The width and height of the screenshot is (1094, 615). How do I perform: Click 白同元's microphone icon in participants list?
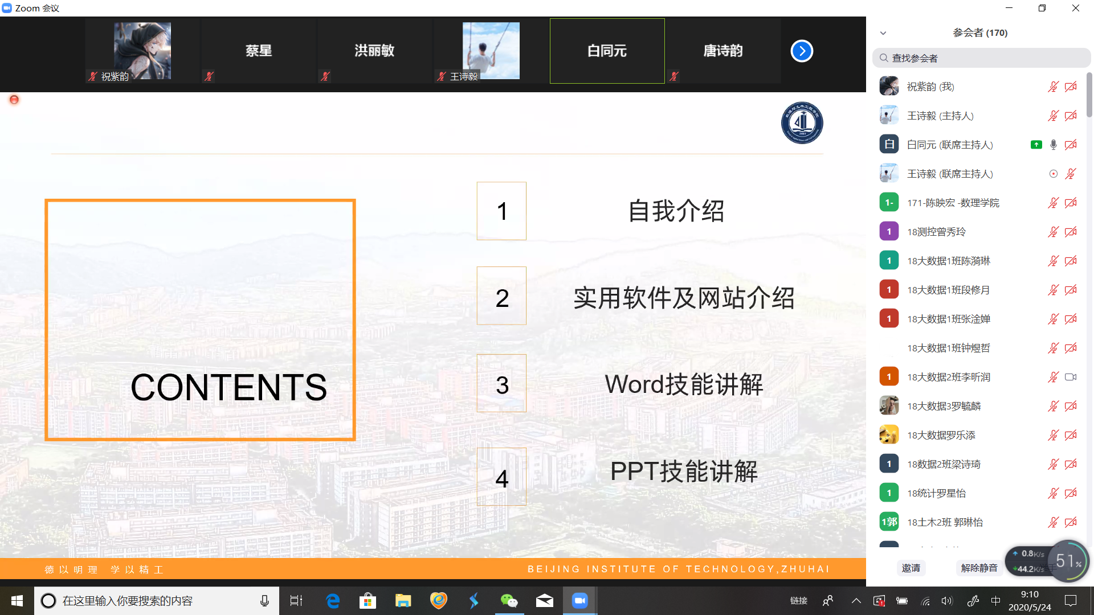pos(1053,145)
